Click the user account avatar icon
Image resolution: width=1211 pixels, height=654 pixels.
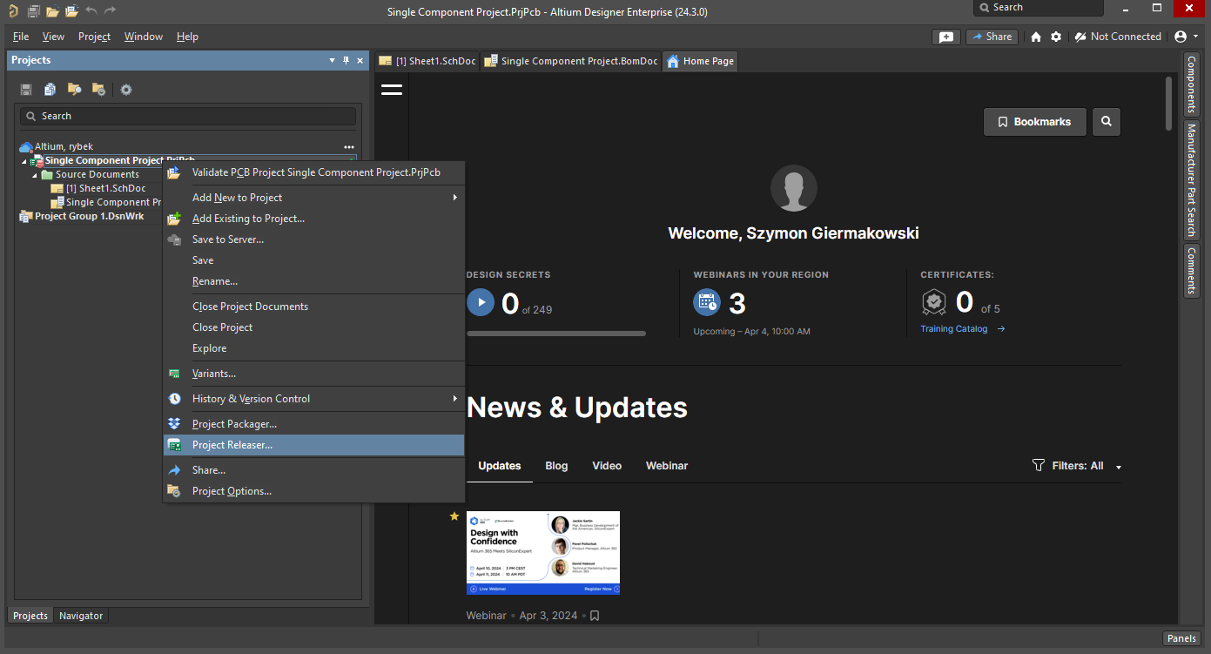point(1181,37)
